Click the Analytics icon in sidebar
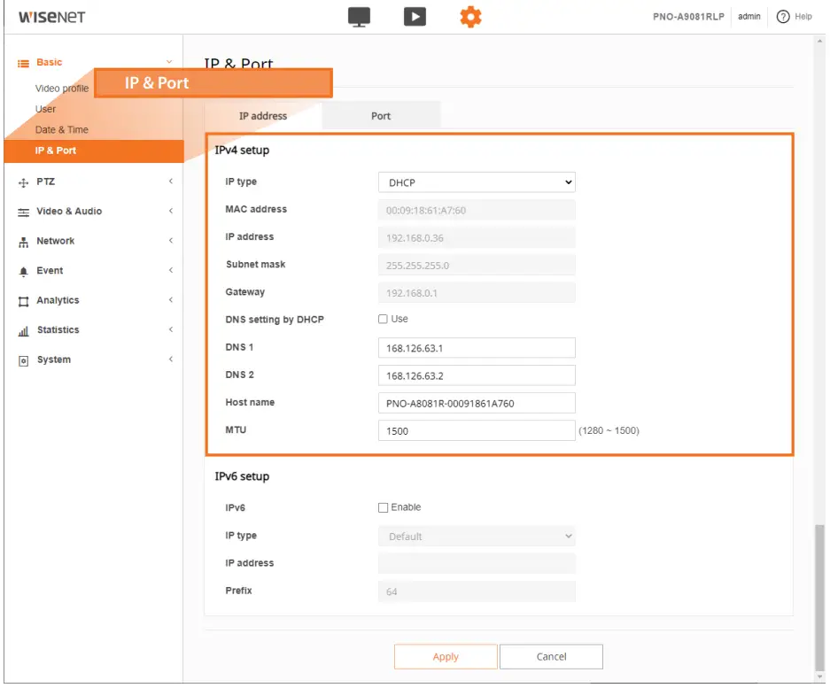This screenshot has height=688, width=830. [24, 301]
